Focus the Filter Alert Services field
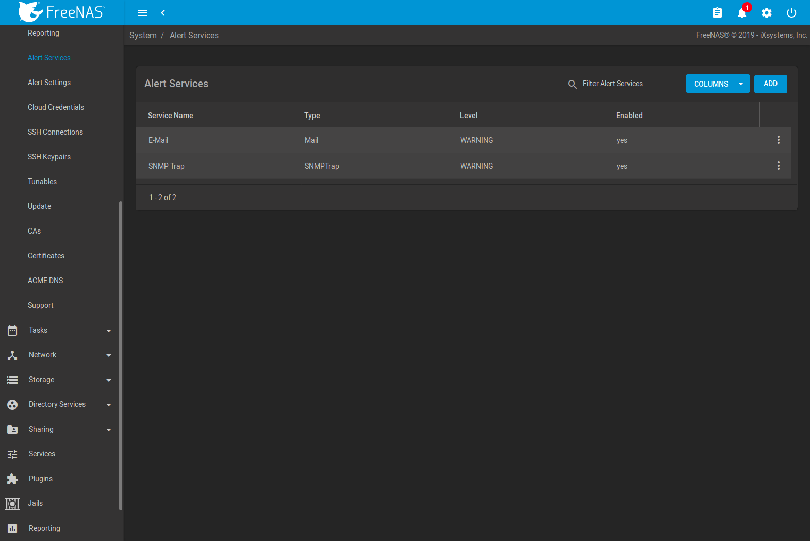Screen dimensions: 810x541 click(629, 84)
